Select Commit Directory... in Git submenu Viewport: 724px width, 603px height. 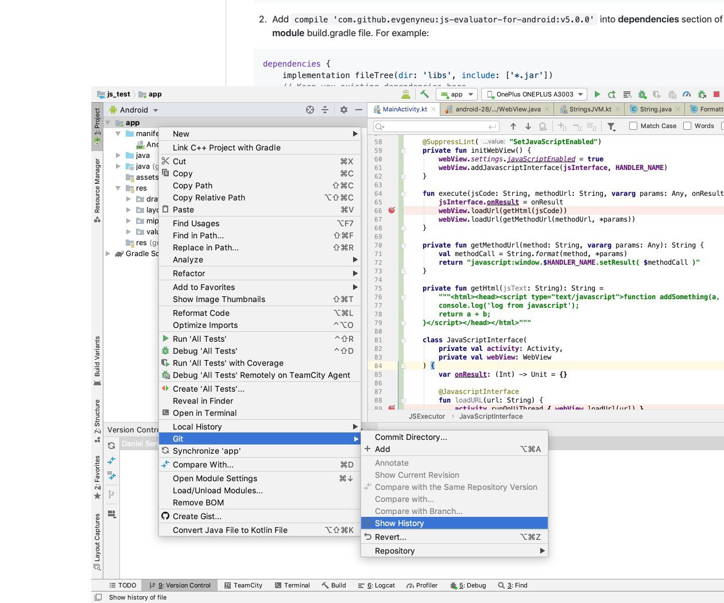[x=454, y=437]
